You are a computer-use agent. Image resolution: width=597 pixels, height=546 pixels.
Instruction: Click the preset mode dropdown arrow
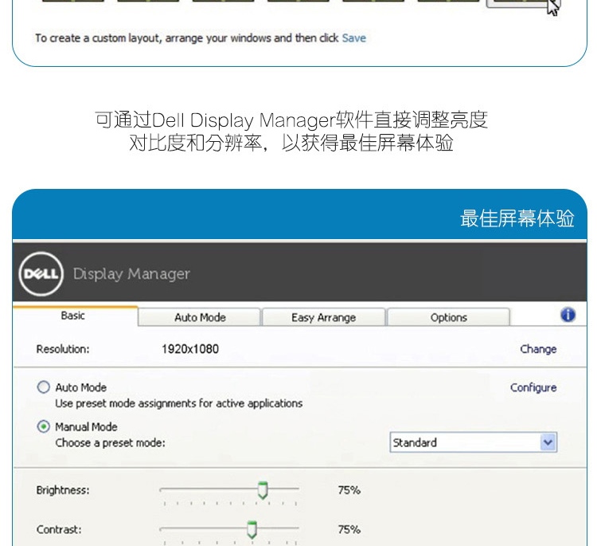tap(548, 442)
